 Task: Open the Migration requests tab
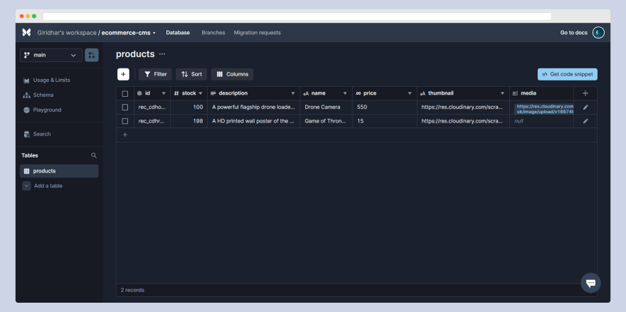coord(257,33)
